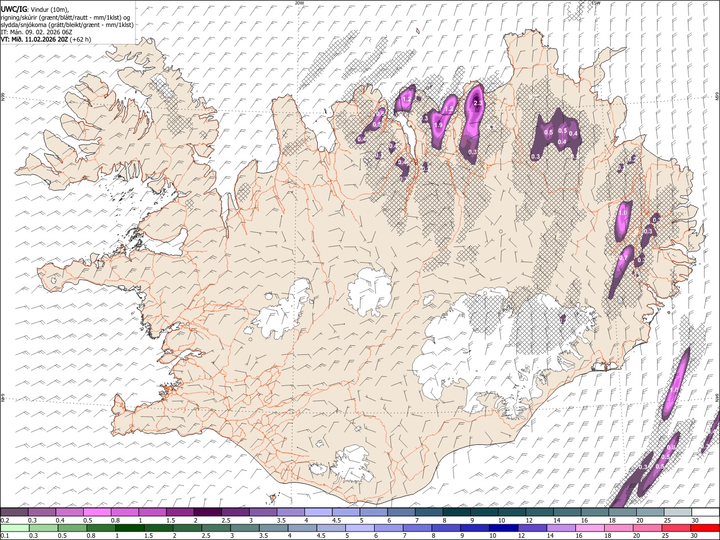Choose the green 2 swatch in the green-blue scale
The width and height of the screenshot is (720, 540).
pyautogui.click(x=187, y=528)
